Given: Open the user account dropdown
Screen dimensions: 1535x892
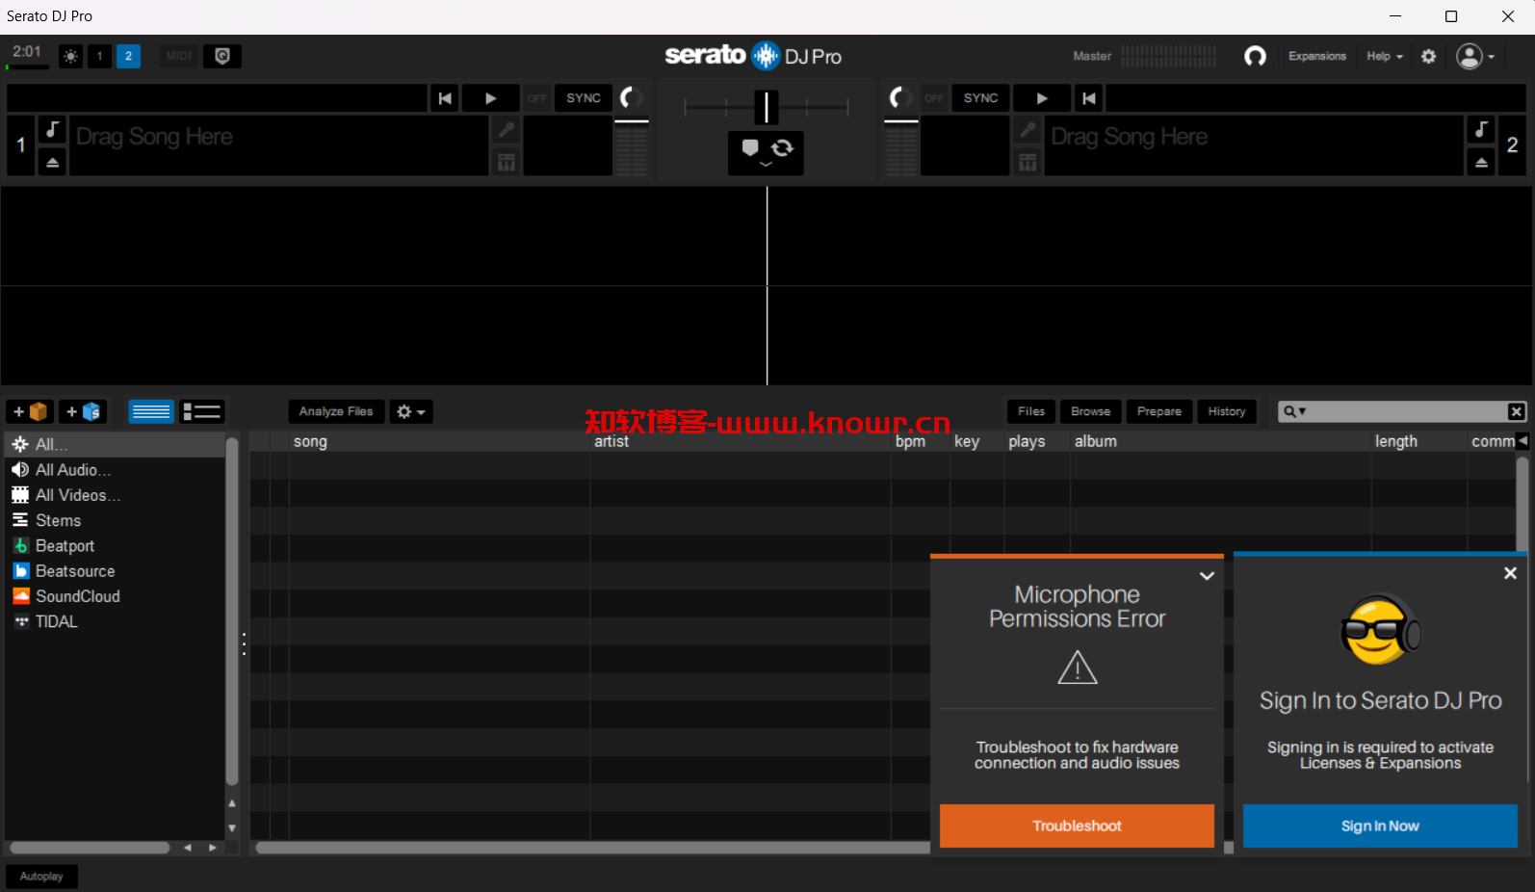Looking at the screenshot, I should tap(1475, 57).
